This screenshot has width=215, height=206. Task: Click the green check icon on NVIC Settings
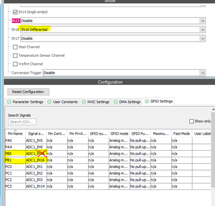click(x=84, y=102)
